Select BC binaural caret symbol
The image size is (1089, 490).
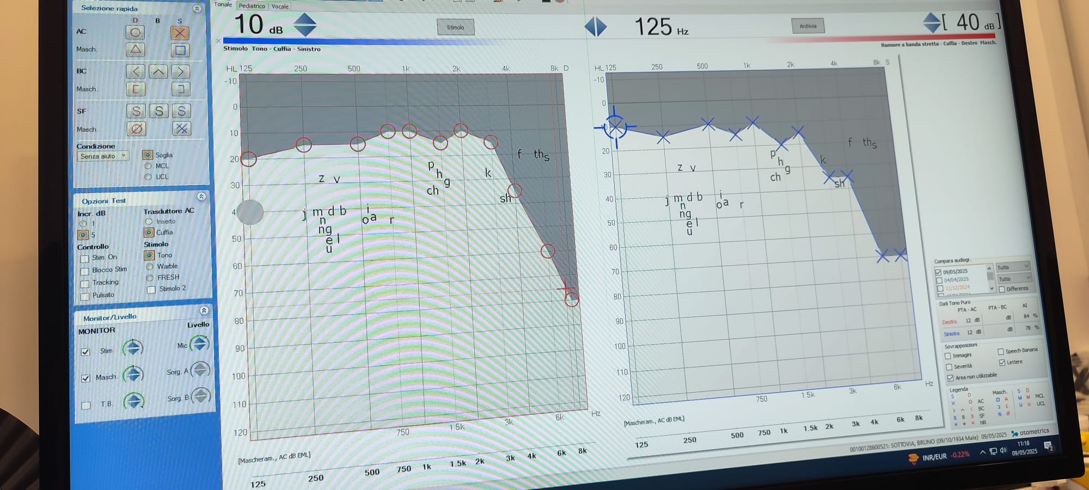158,71
